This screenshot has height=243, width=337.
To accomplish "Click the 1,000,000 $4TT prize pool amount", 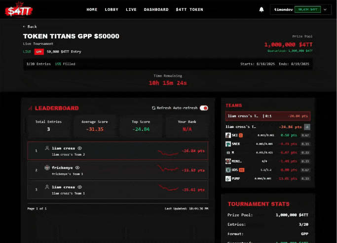I will click(288, 45).
